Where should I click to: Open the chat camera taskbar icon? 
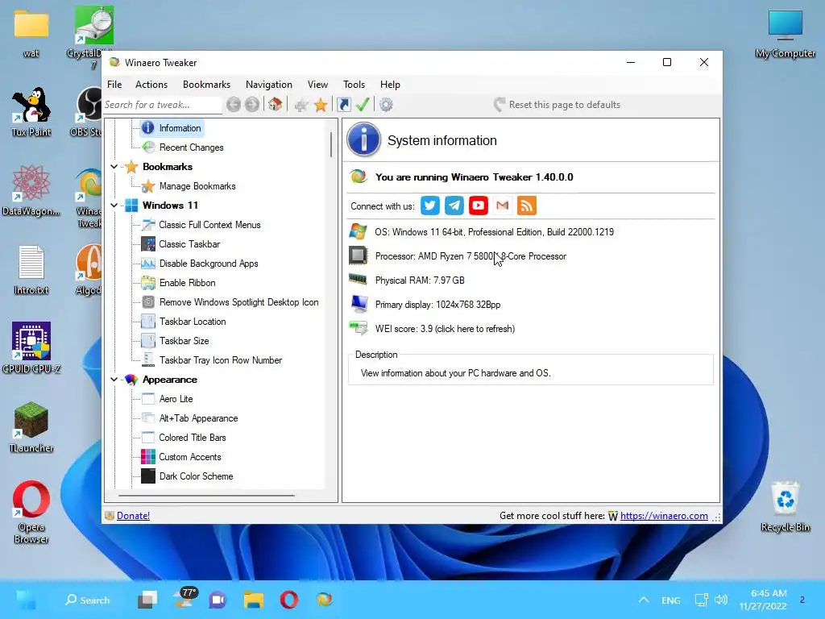(x=218, y=600)
